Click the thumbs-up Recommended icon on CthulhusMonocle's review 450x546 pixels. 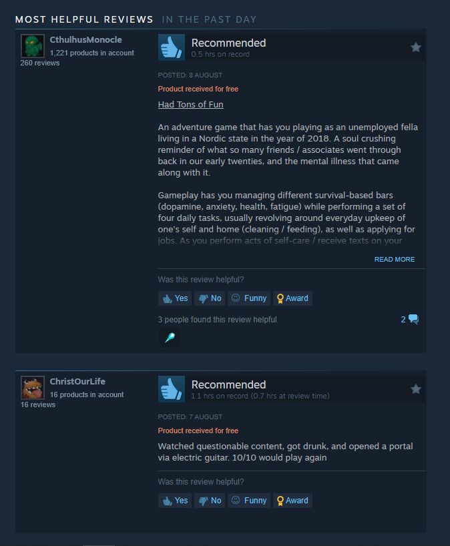[x=172, y=47]
